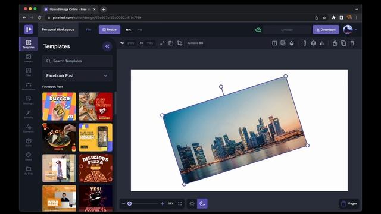Click the cloud save status icon

pos(258,30)
